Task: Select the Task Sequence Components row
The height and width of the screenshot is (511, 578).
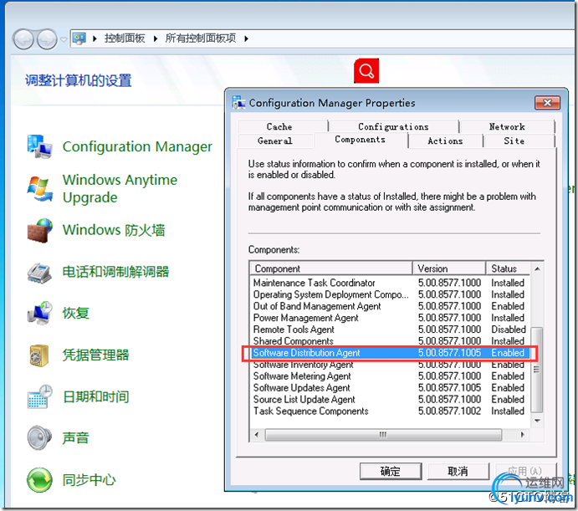Action: click(391, 411)
